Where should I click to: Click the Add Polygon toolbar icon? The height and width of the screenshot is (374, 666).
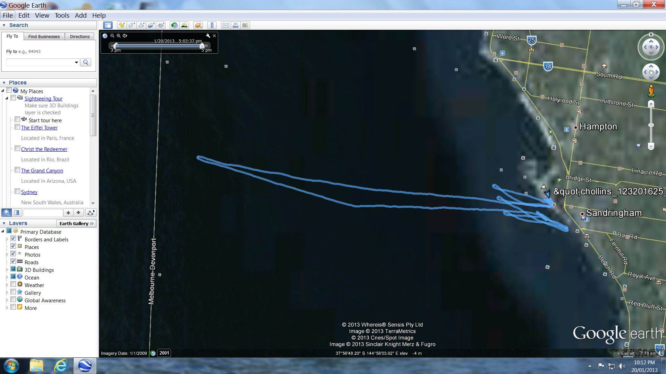(x=131, y=25)
